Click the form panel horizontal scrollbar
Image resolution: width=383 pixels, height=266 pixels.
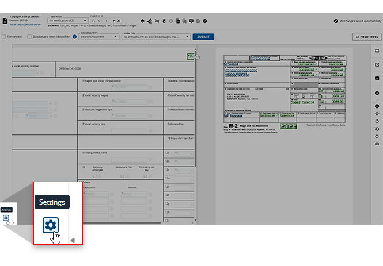coord(122,223)
